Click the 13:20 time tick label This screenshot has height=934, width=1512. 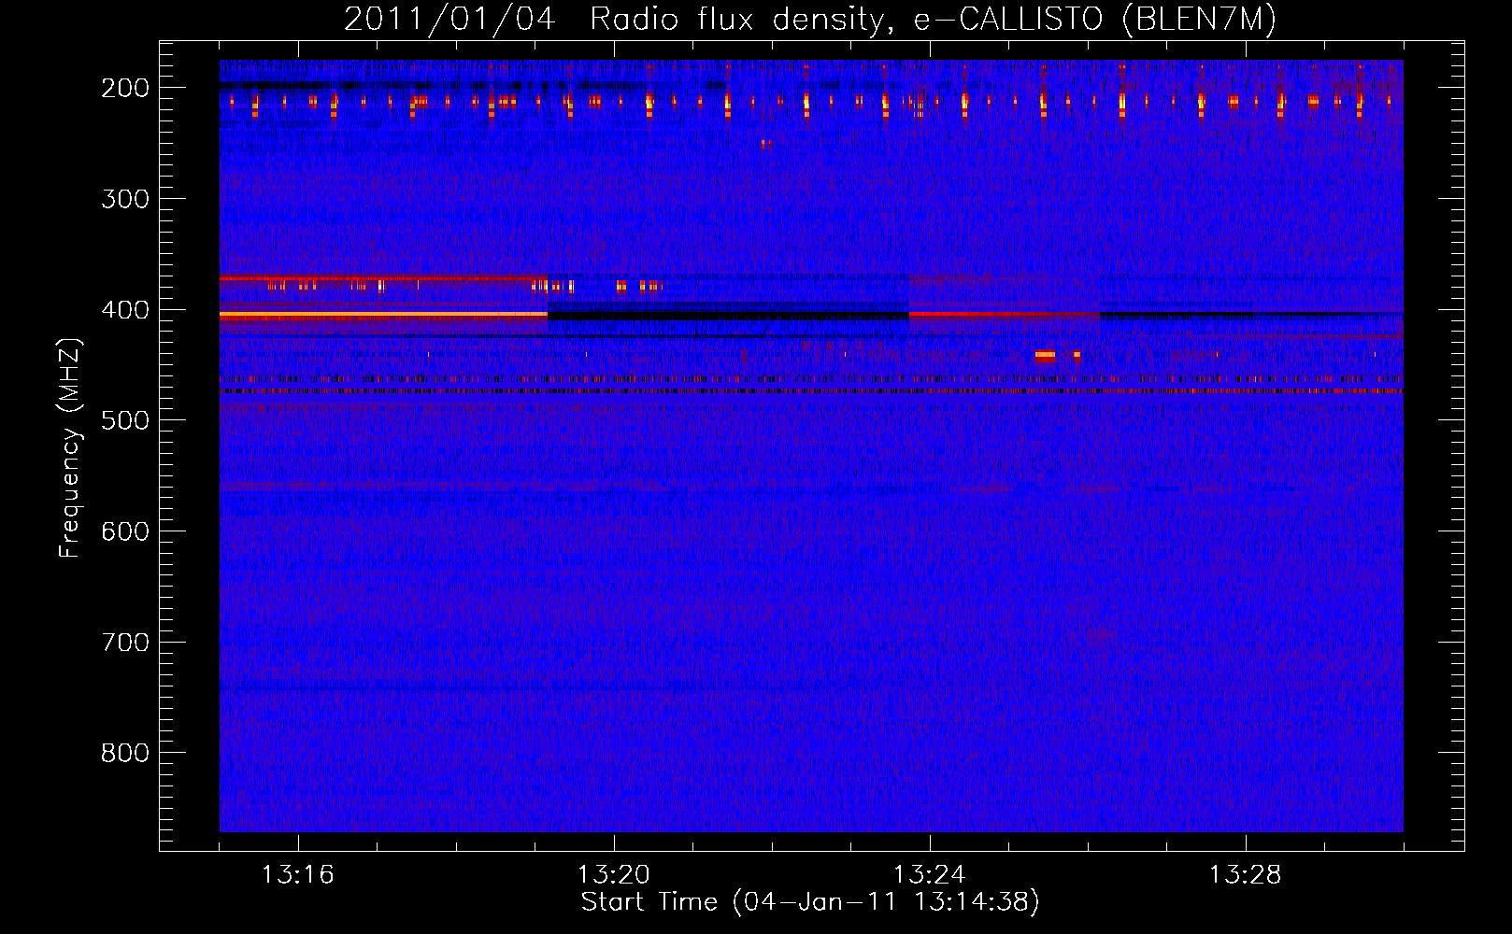(614, 875)
